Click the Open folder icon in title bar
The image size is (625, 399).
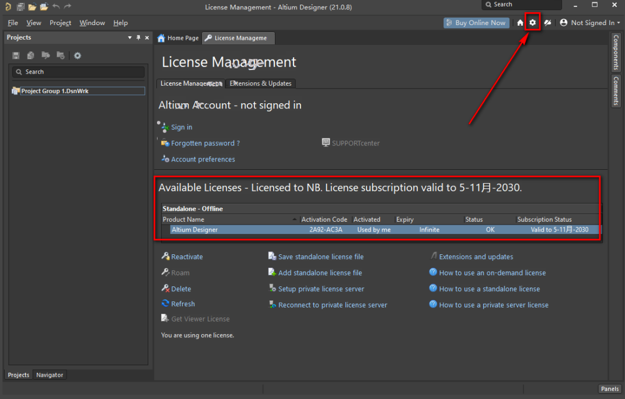pyautogui.click(x=32, y=6)
